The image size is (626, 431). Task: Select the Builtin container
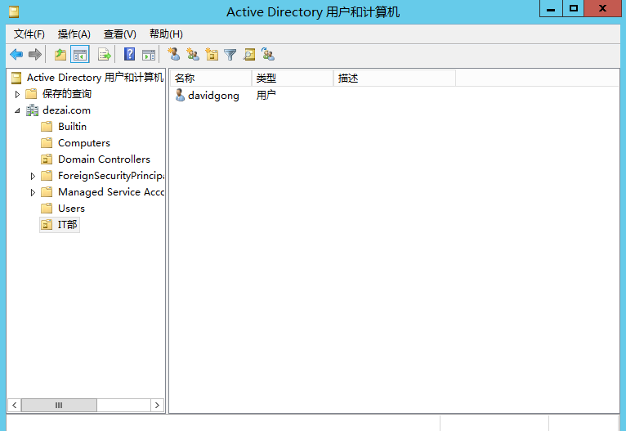(x=72, y=127)
